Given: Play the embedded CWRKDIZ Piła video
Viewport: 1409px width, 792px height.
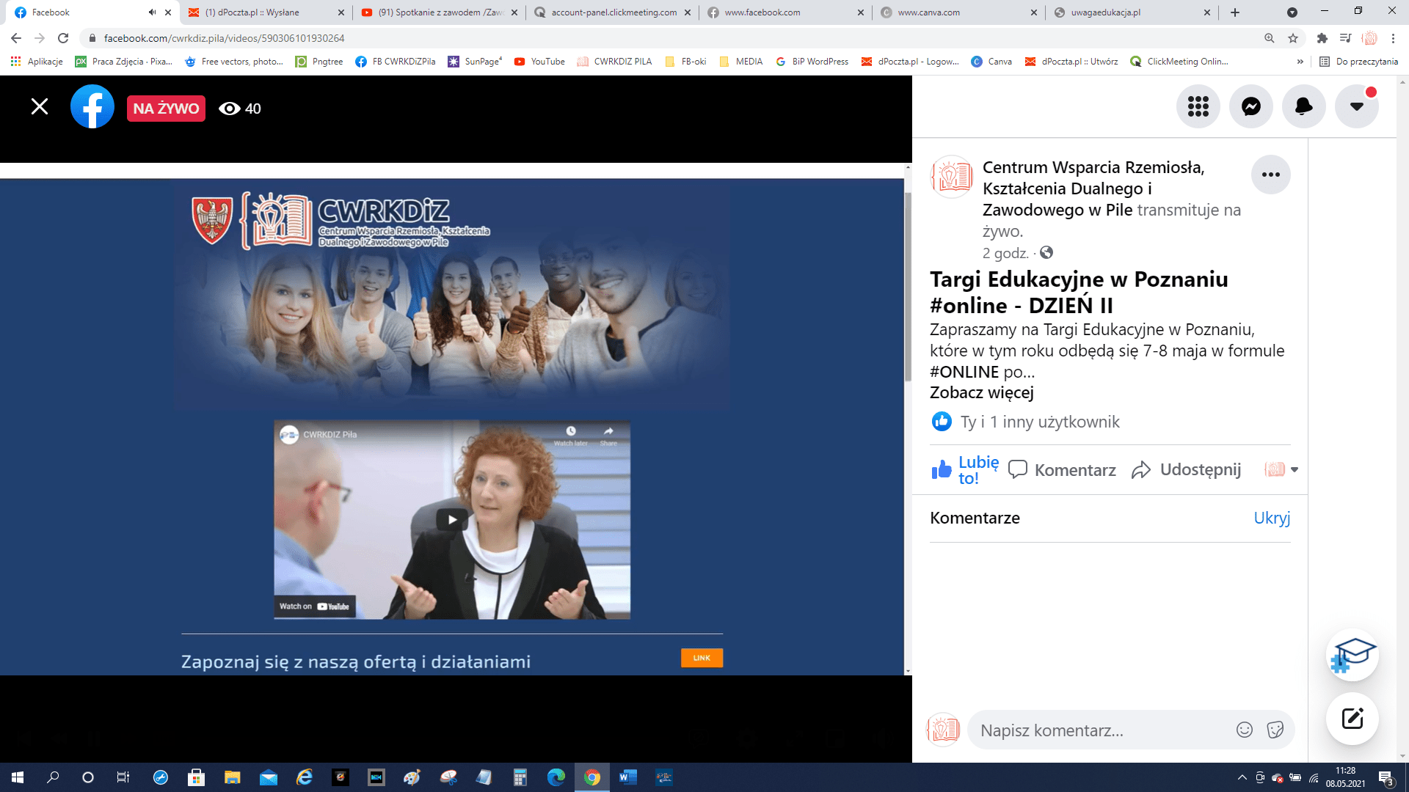Looking at the screenshot, I should pyautogui.click(x=452, y=520).
